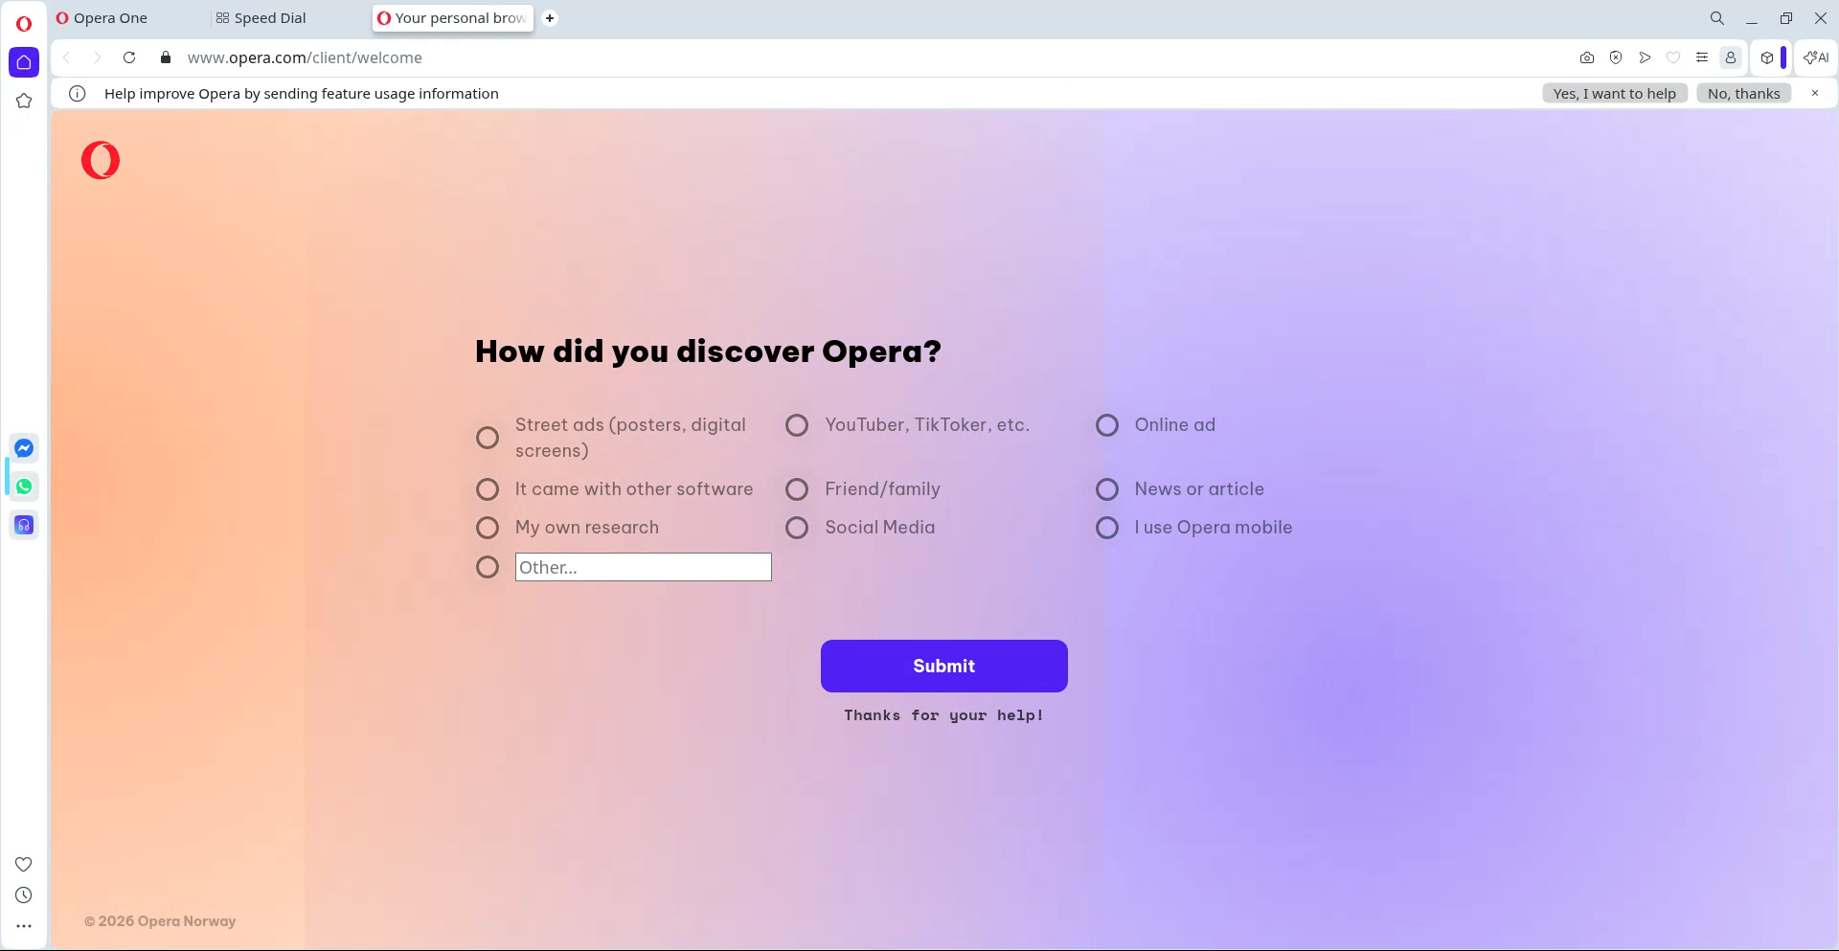Select the 'Friend/family' radio option
Viewport: 1839px width, 951px height.
click(x=797, y=489)
